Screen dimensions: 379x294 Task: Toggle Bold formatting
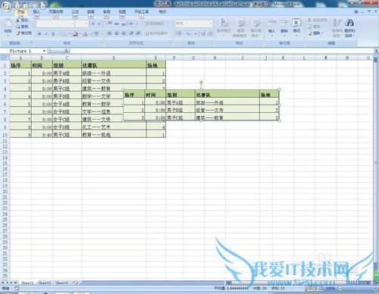coord(39,33)
